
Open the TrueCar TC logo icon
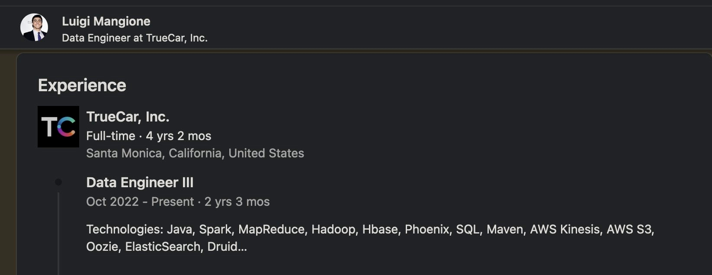[x=58, y=127]
